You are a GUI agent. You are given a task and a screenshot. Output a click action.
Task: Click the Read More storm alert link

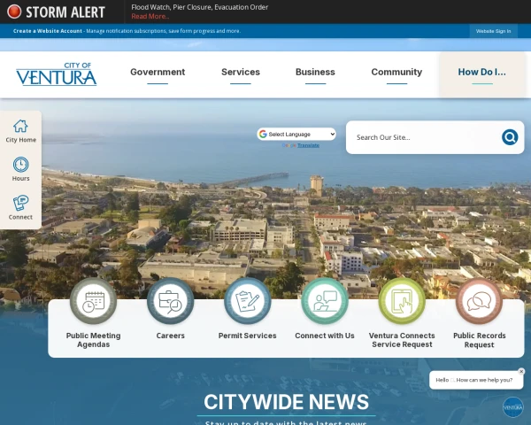click(150, 16)
